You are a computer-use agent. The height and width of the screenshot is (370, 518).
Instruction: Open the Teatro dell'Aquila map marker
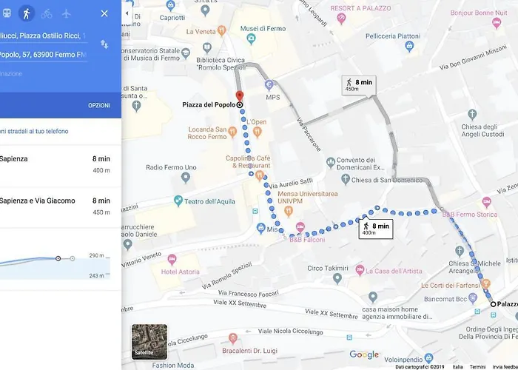[x=178, y=201]
